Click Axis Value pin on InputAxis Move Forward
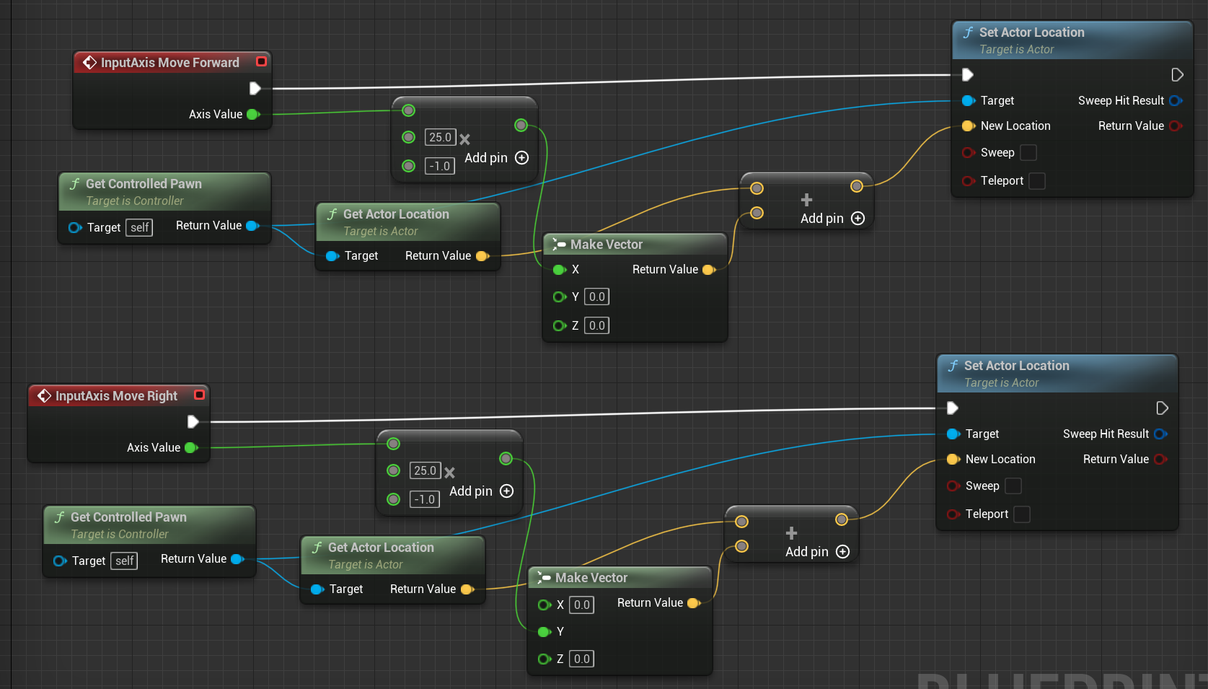This screenshot has height=689, width=1208. click(x=252, y=114)
